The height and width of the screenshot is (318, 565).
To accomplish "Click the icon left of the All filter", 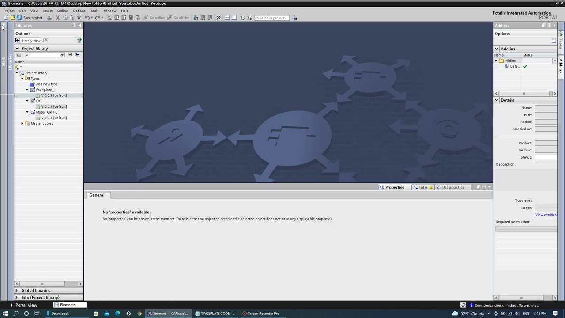I will click(x=19, y=55).
